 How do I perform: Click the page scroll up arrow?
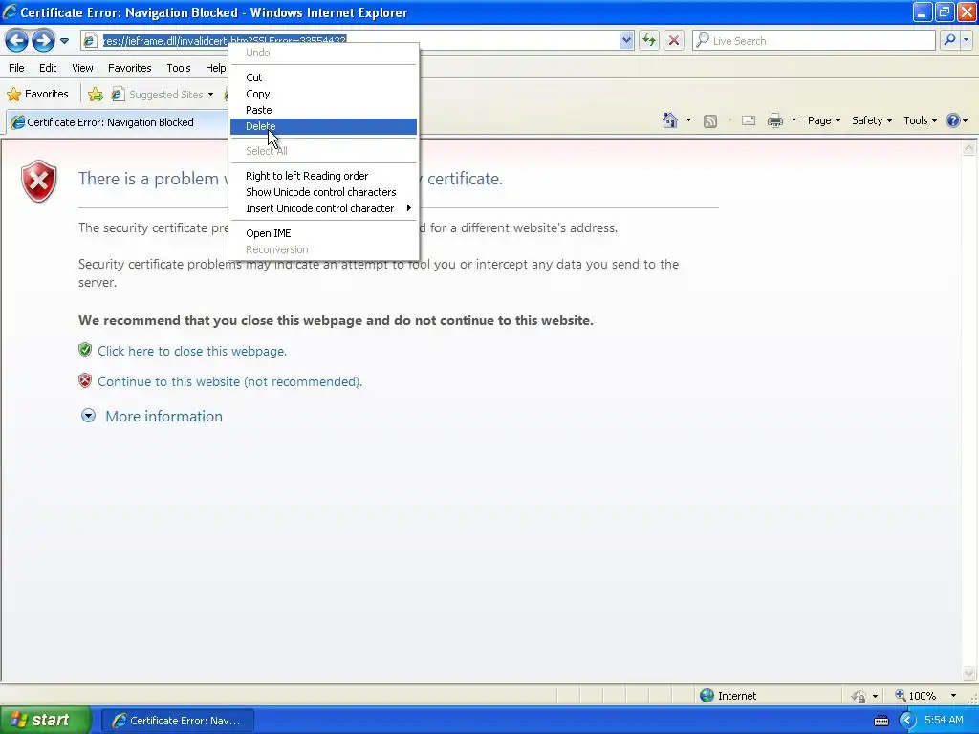(969, 148)
